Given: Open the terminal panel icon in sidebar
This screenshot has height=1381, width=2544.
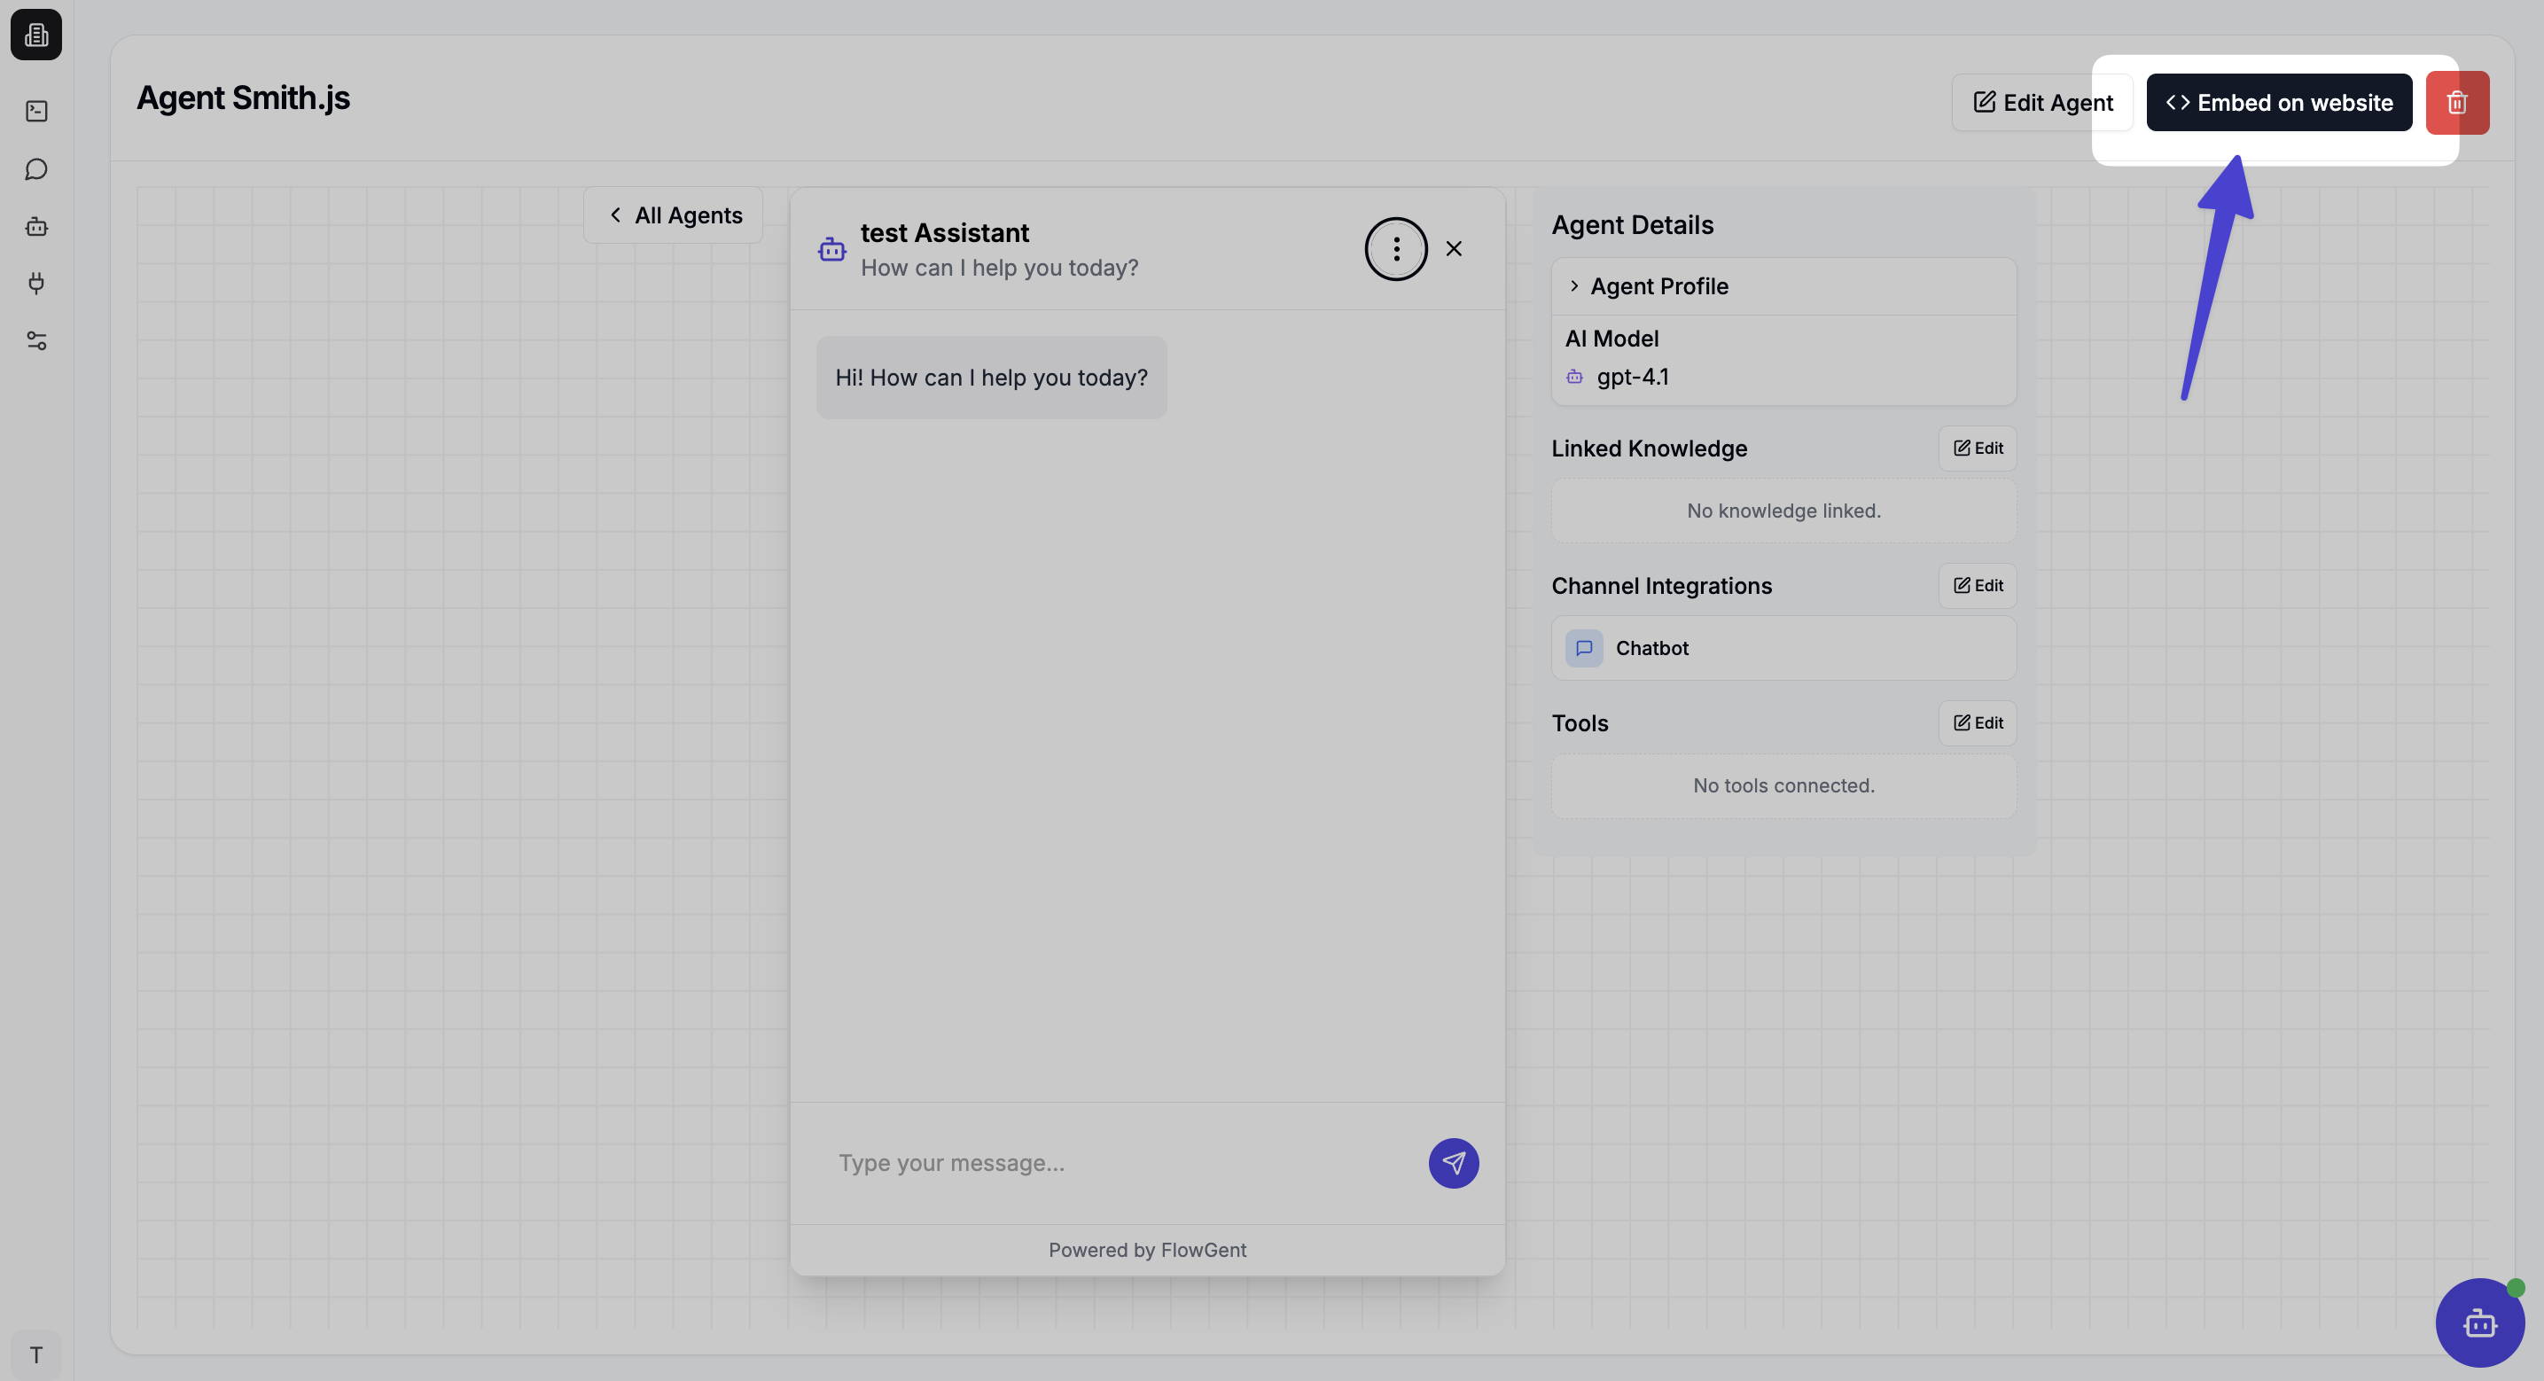Looking at the screenshot, I should (x=36, y=112).
